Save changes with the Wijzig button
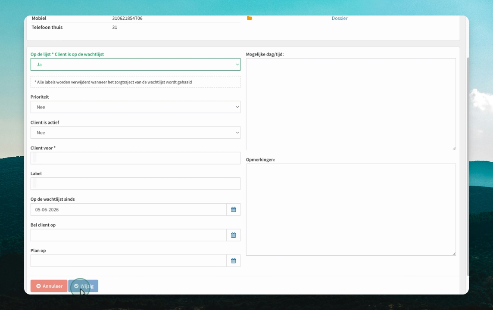The height and width of the screenshot is (310, 493). point(83,286)
